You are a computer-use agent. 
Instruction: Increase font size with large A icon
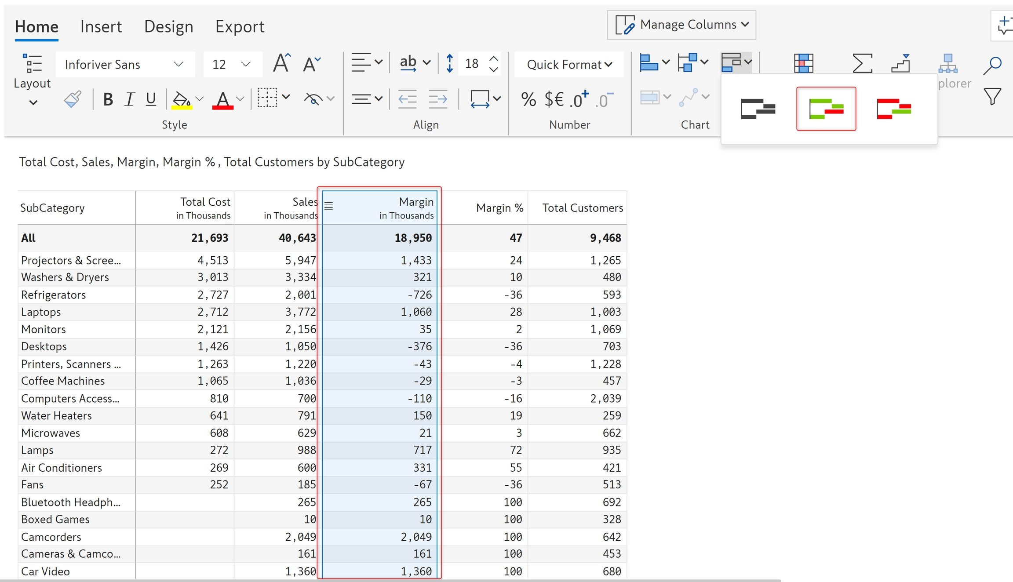tap(281, 64)
